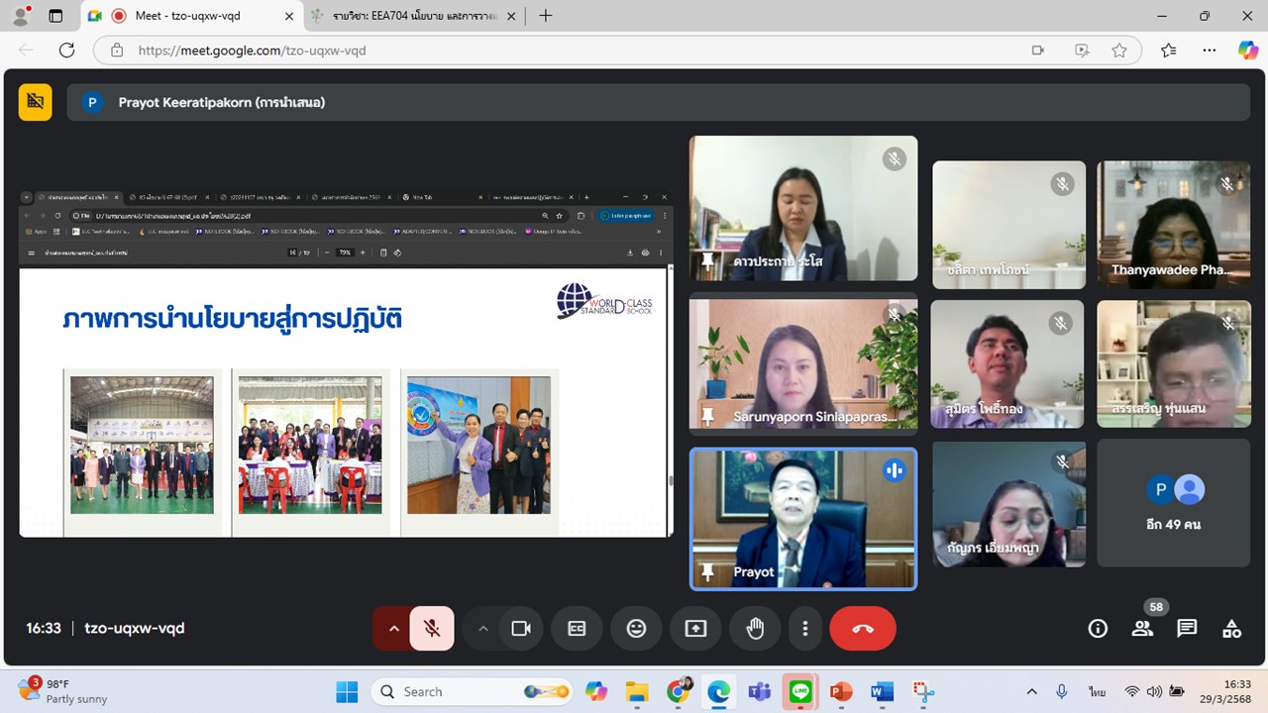Click the yellow presentation icon beside the presenter name

36,102
